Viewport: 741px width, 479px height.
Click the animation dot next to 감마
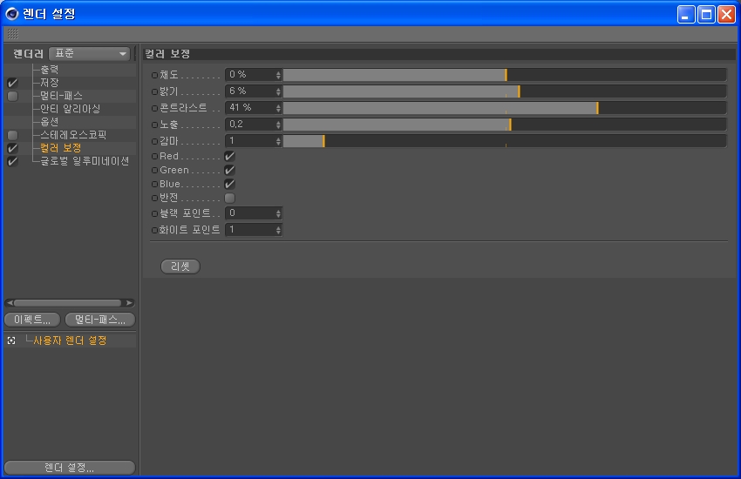pos(154,141)
